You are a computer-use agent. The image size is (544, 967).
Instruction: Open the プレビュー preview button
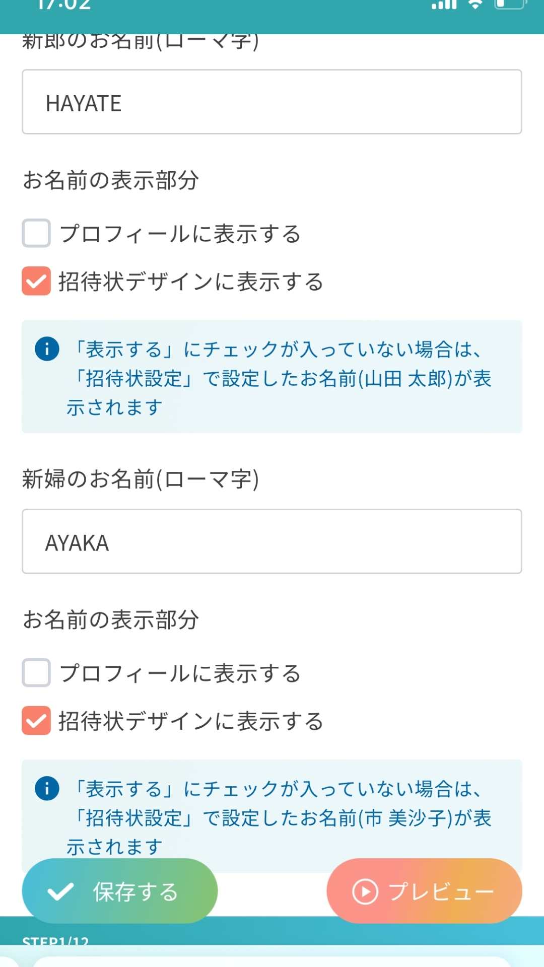pyautogui.click(x=424, y=891)
